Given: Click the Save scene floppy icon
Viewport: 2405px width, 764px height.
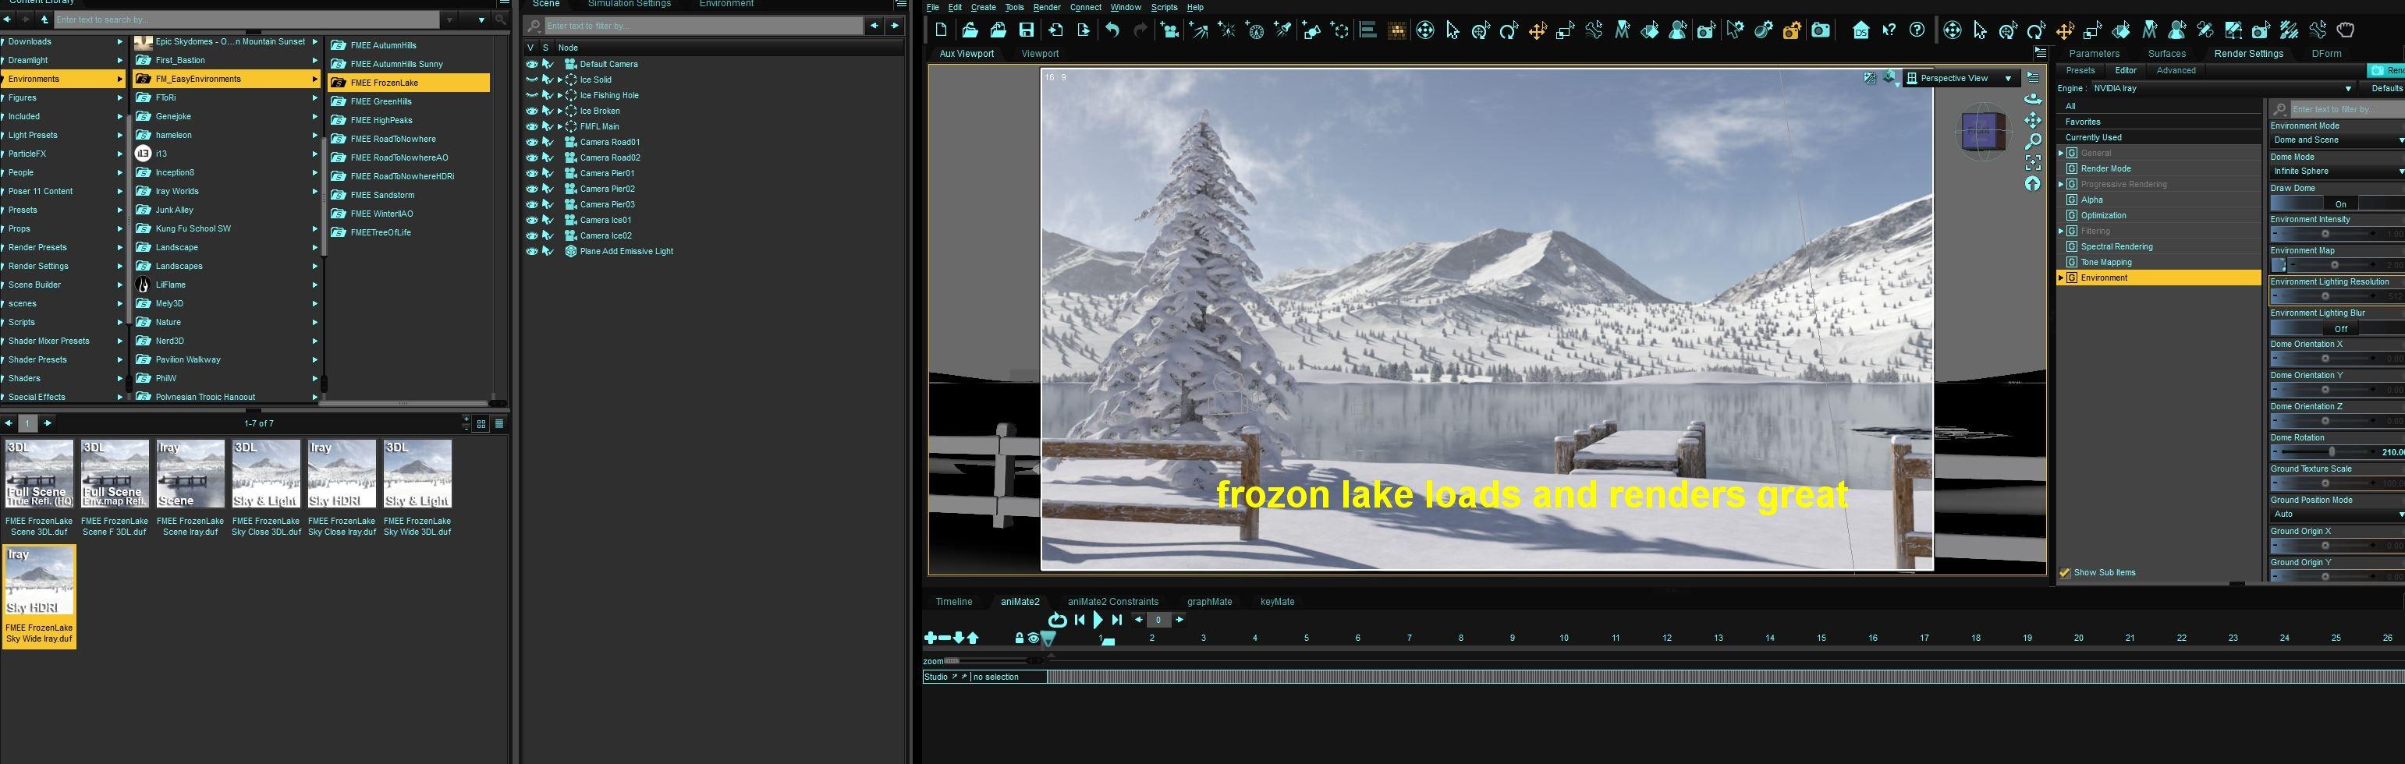Looking at the screenshot, I should pos(1027,30).
